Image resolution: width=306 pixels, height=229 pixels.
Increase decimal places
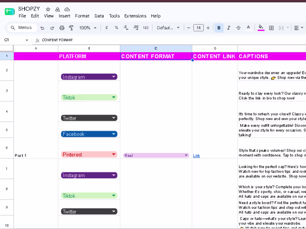136,28
